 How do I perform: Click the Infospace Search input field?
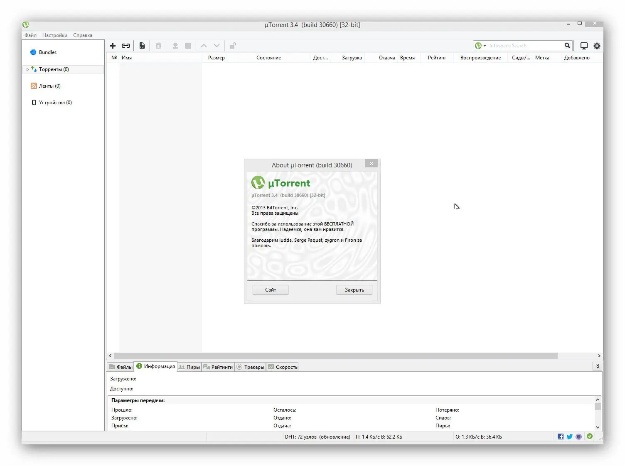[x=525, y=46]
